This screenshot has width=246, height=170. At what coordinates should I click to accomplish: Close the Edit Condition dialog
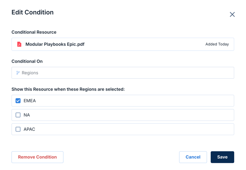pos(232,15)
